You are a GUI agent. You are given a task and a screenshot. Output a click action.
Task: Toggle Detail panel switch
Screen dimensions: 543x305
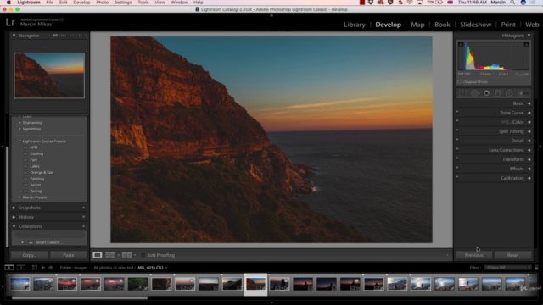tap(457, 140)
